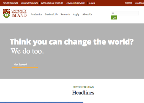Click the Headlines heading
The image size is (144, 103).
[83, 93]
